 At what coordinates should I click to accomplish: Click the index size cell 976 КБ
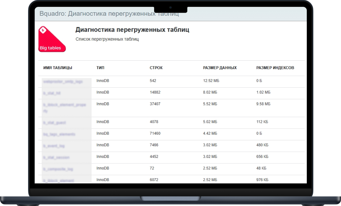point(262,180)
